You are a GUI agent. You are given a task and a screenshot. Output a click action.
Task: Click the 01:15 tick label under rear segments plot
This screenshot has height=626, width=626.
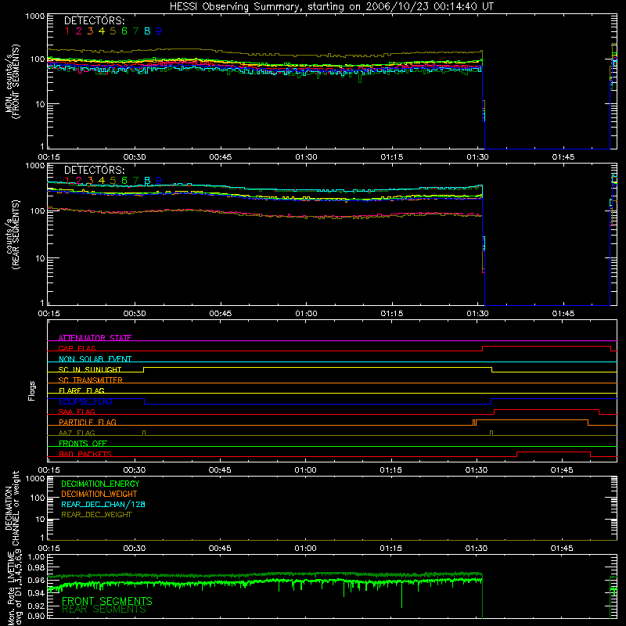tap(392, 314)
